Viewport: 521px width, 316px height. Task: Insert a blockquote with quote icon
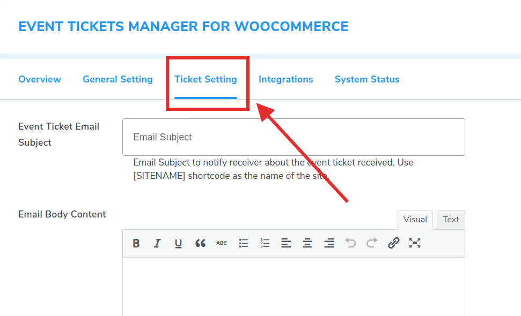coord(200,243)
